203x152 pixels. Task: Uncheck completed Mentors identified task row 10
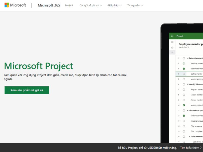point(184,105)
